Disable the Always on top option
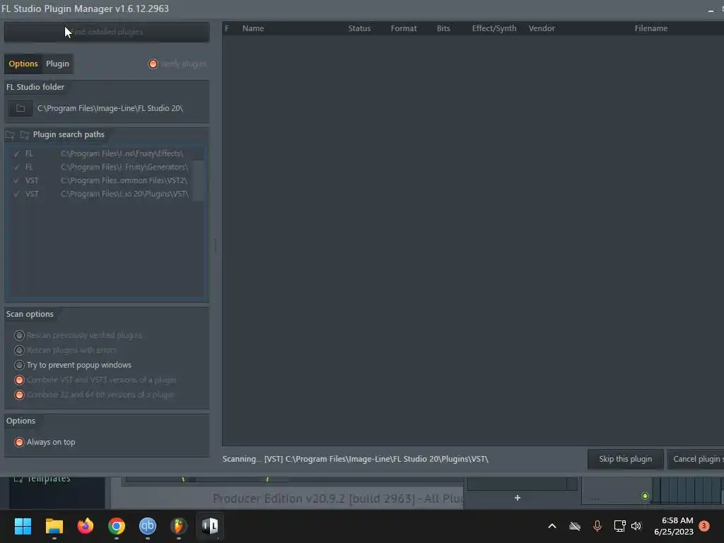 tap(19, 443)
